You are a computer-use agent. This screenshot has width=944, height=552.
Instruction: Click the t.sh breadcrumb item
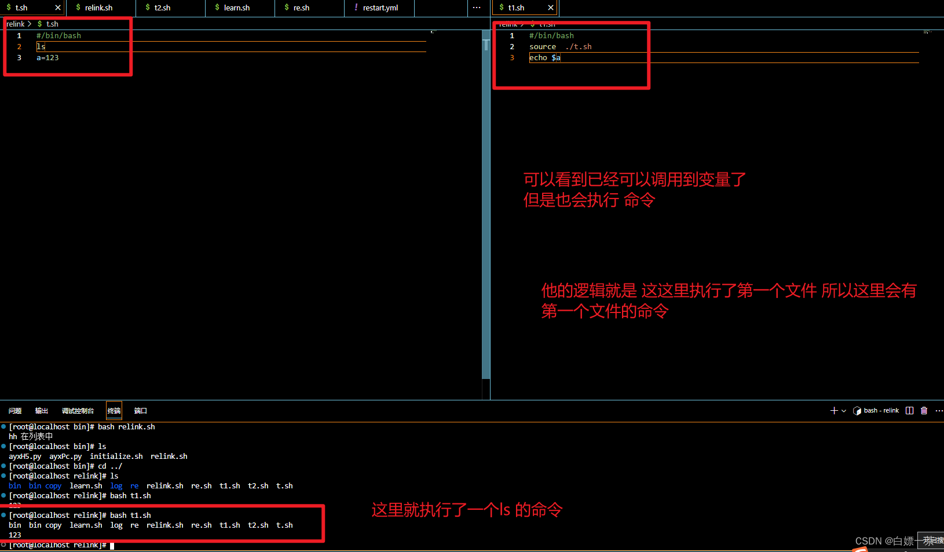point(52,24)
